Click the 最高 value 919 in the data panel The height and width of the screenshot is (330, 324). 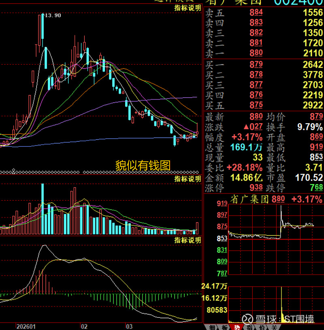[x=316, y=147]
